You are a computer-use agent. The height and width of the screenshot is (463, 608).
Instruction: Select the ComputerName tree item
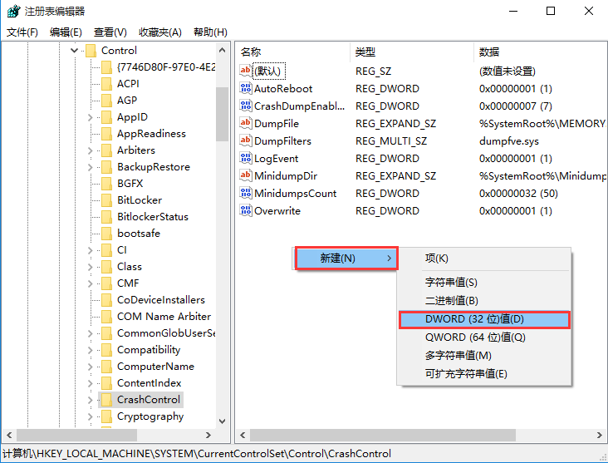(x=155, y=367)
